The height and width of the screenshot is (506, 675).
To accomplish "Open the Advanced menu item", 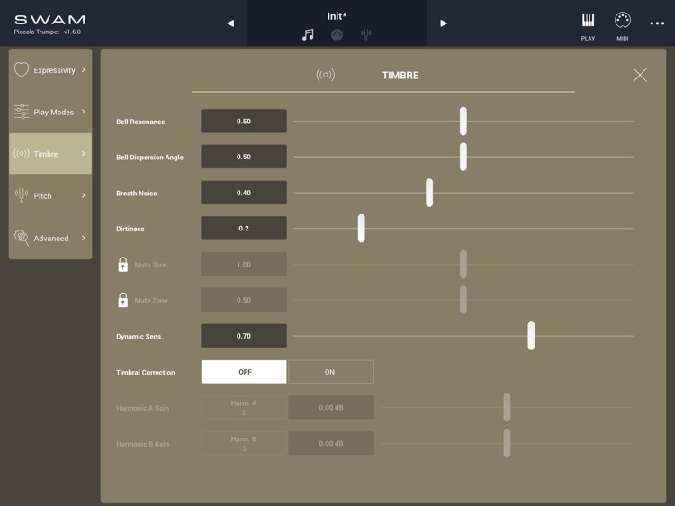I will [50, 238].
